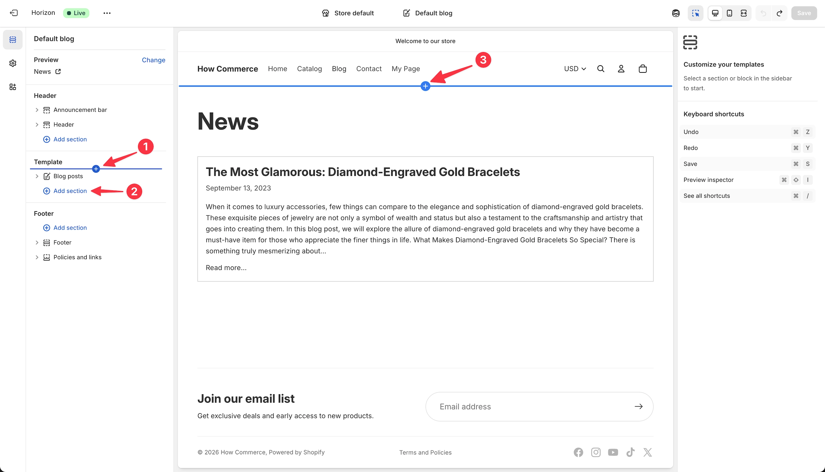Click the redo arrow icon
This screenshot has width=825, height=472.
[x=780, y=13]
